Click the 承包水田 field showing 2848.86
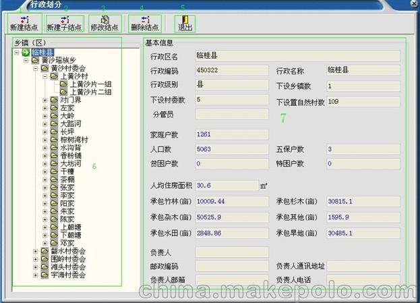This screenshot has height=303, width=420. click(x=232, y=233)
